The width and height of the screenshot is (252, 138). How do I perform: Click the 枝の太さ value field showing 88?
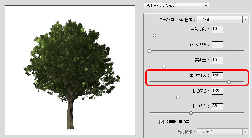[217, 107]
